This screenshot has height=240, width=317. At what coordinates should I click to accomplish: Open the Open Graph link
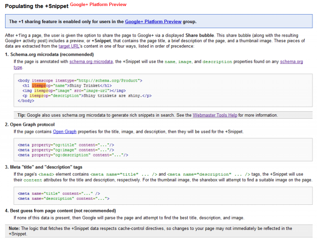(x=65, y=132)
